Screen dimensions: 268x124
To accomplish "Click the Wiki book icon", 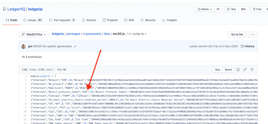I will click(126, 20).
